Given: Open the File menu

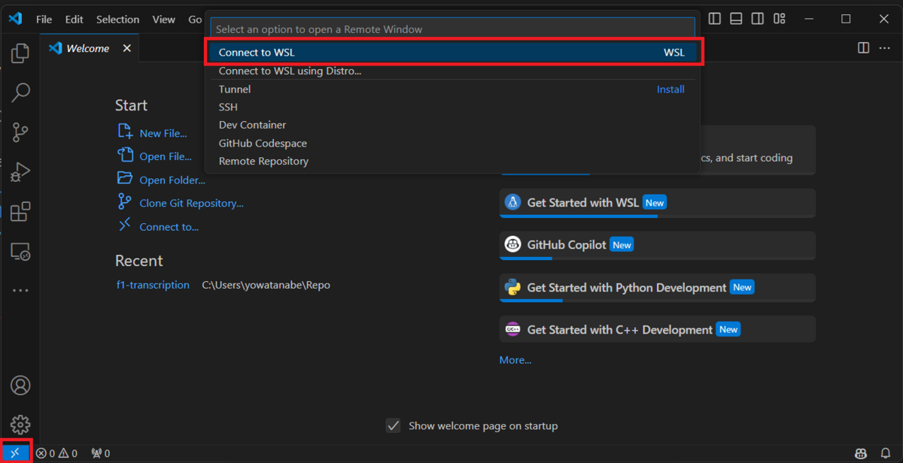Looking at the screenshot, I should (x=44, y=20).
